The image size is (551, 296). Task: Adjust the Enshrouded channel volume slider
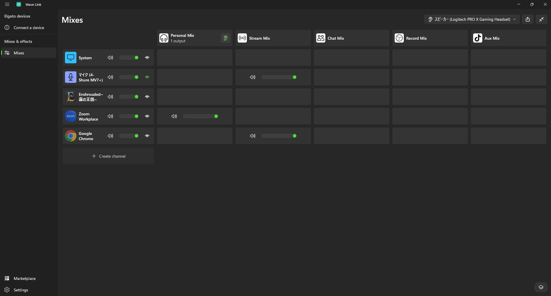point(129,97)
